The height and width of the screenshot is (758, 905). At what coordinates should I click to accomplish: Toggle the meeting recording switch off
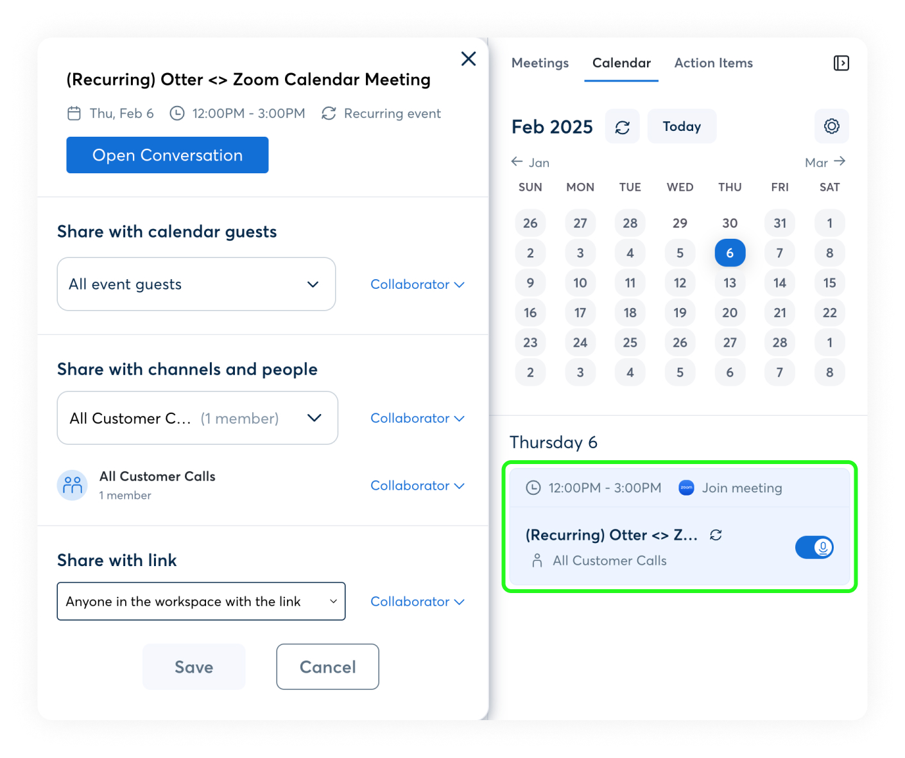[x=814, y=547]
